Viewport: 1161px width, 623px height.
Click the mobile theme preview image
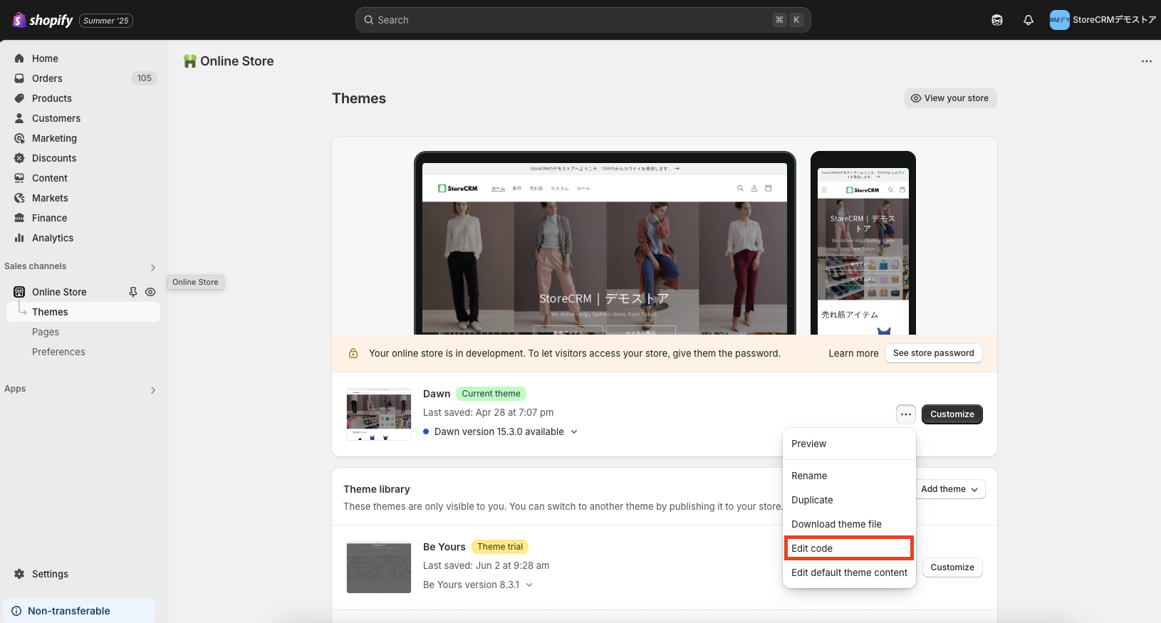[x=863, y=243]
